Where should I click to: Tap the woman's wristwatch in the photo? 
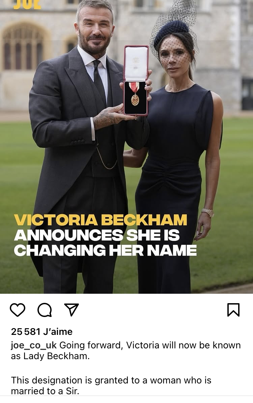click(208, 212)
